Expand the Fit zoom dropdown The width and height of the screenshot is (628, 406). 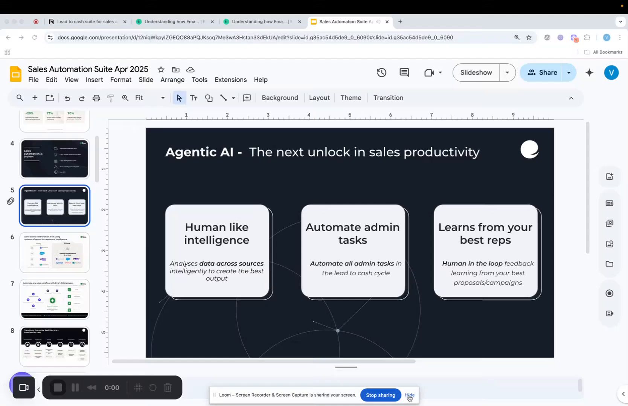(162, 98)
